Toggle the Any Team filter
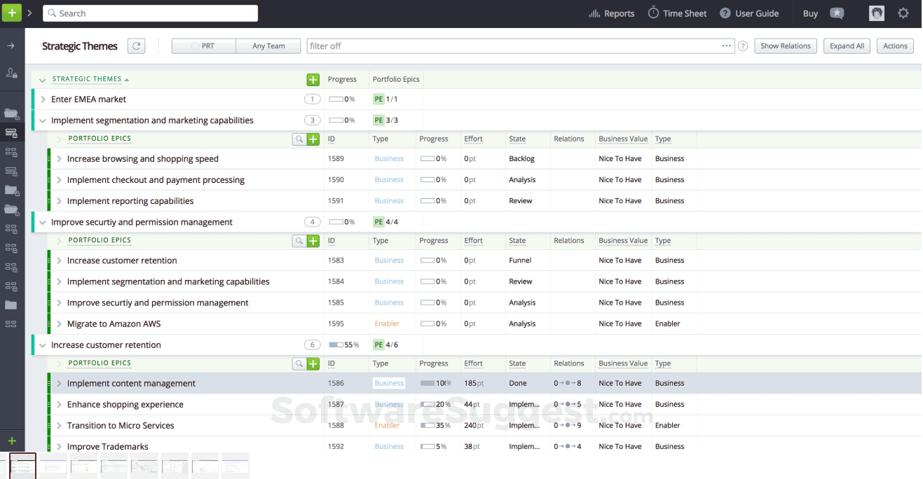This screenshot has width=923, height=479. [x=268, y=46]
